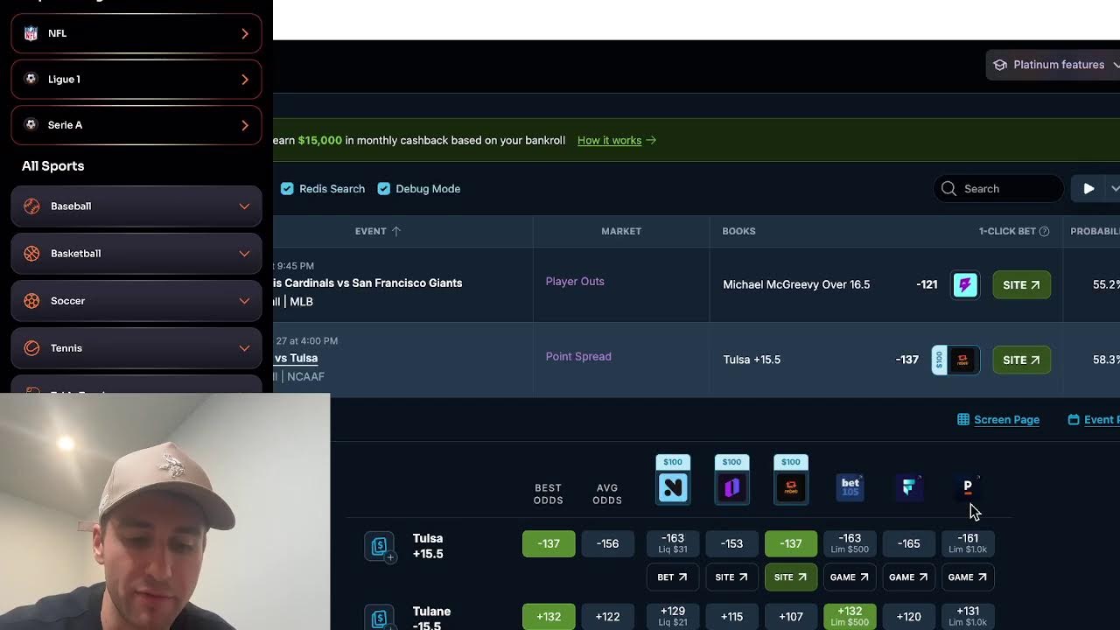Toggle the Redis Search checkbox
Image resolution: width=1120 pixels, height=630 pixels.
287,188
